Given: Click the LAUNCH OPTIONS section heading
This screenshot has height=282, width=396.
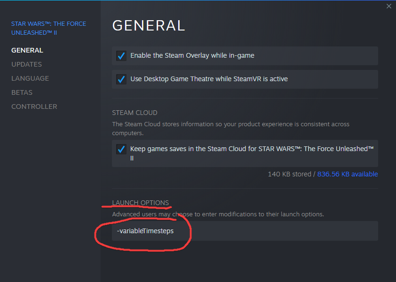Looking at the screenshot, I should click(140, 203).
